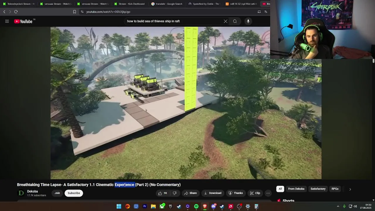The width and height of the screenshot is (375, 211).
Task: Click the tray microphone indicator
Action: click(x=344, y=207)
